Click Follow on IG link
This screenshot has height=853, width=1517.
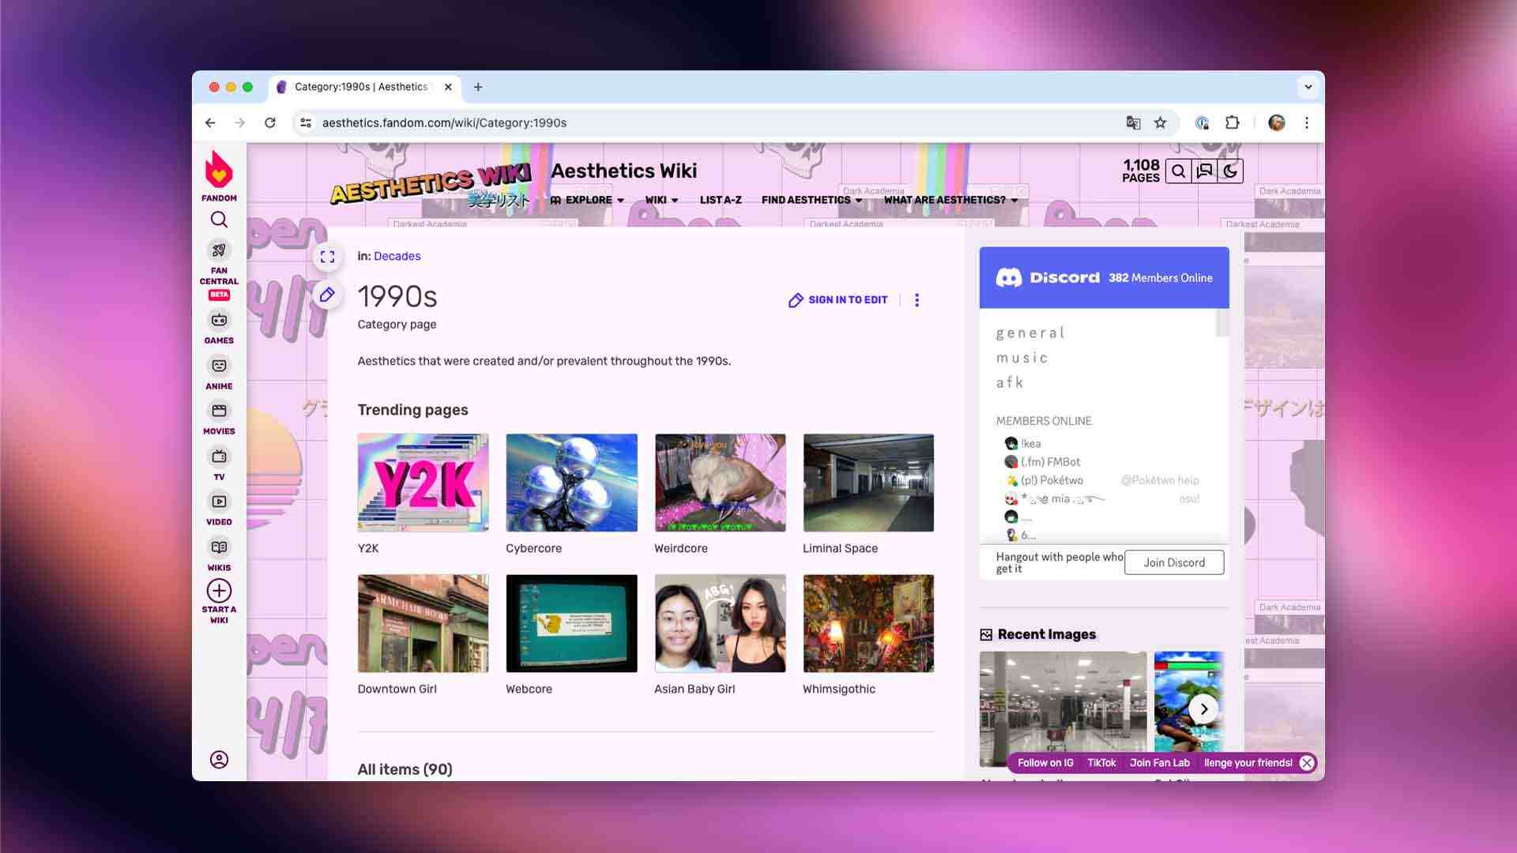(1045, 763)
